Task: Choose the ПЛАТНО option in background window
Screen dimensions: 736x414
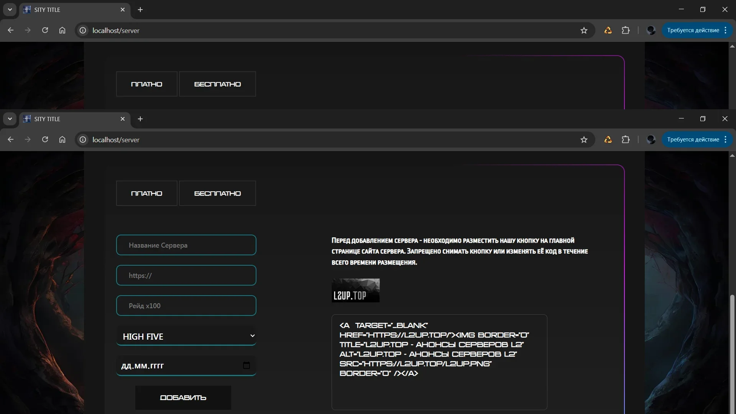Action: tap(147, 84)
